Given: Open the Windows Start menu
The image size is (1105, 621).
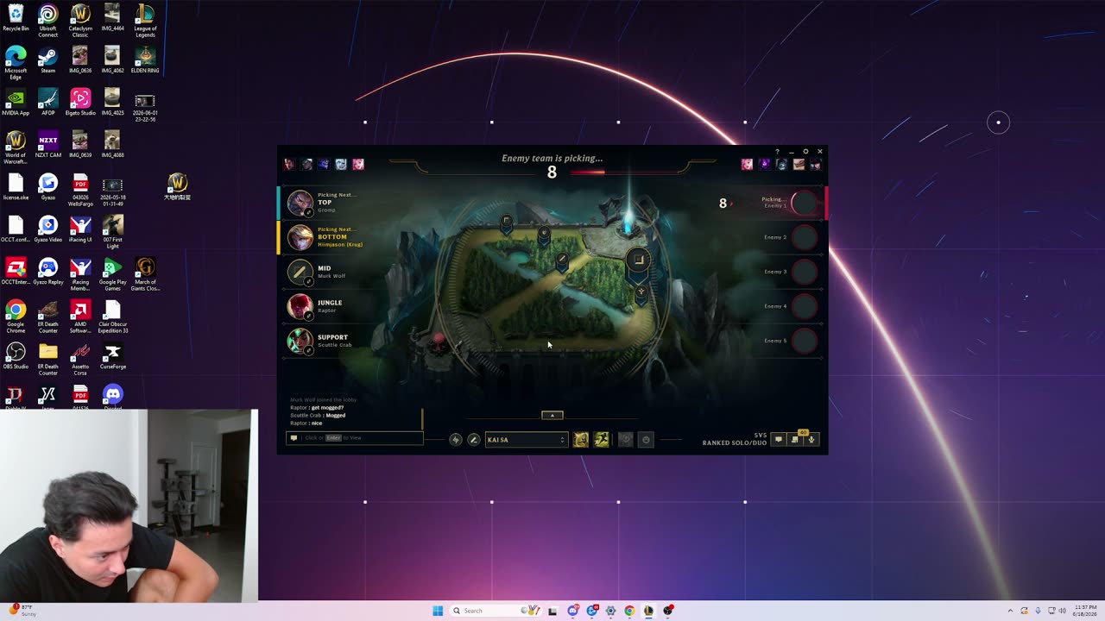Looking at the screenshot, I should coord(438,611).
